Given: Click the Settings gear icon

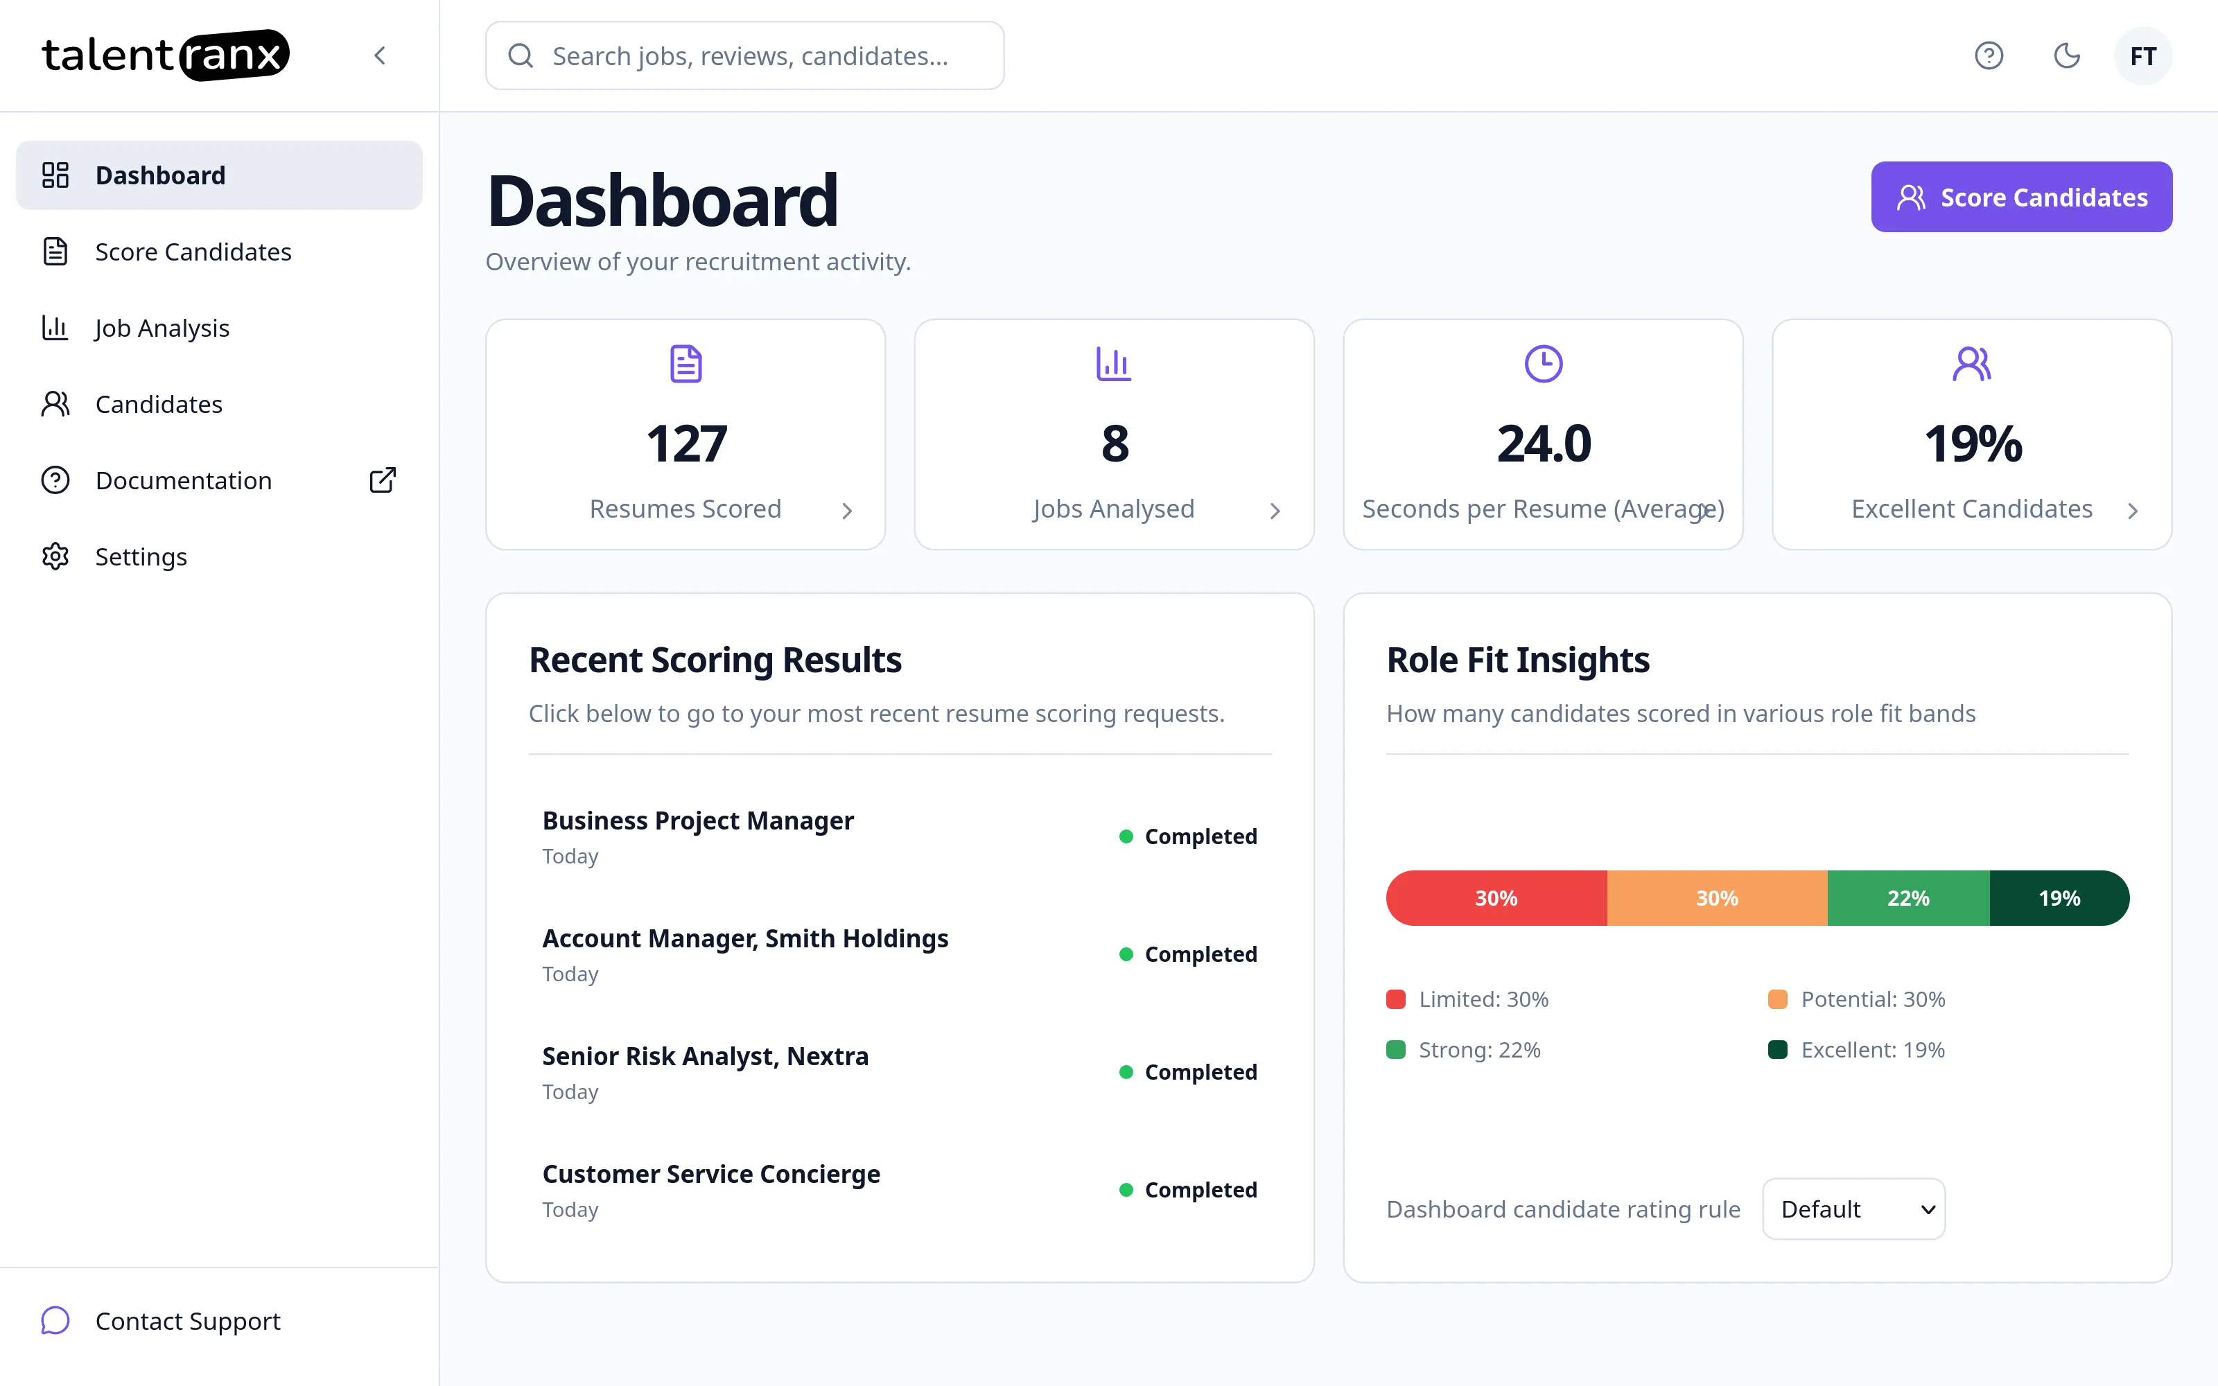Looking at the screenshot, I should click(x=56, y=556).
